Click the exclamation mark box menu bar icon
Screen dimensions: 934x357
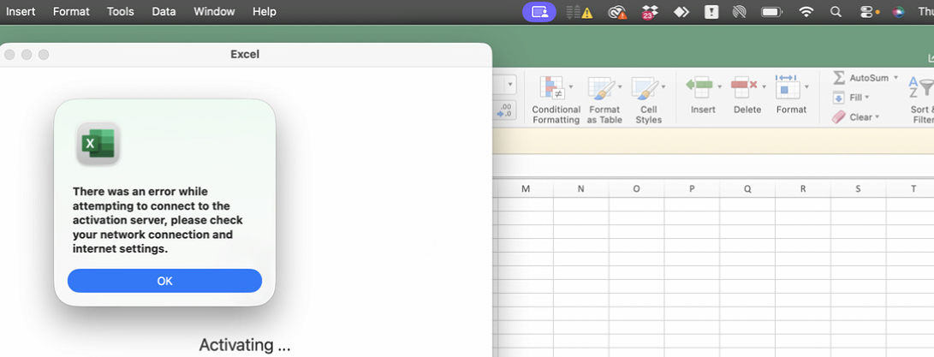711,12
